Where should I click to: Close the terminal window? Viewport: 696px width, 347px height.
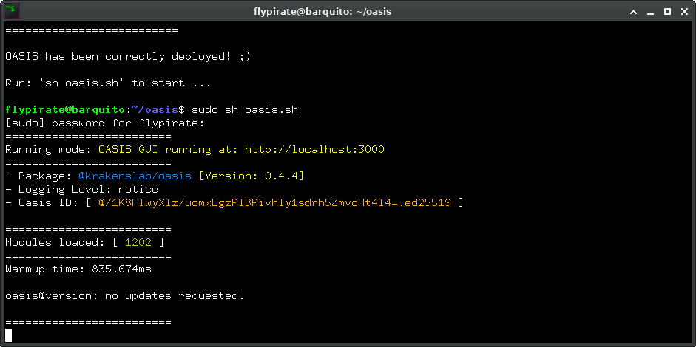pos(684,12)
